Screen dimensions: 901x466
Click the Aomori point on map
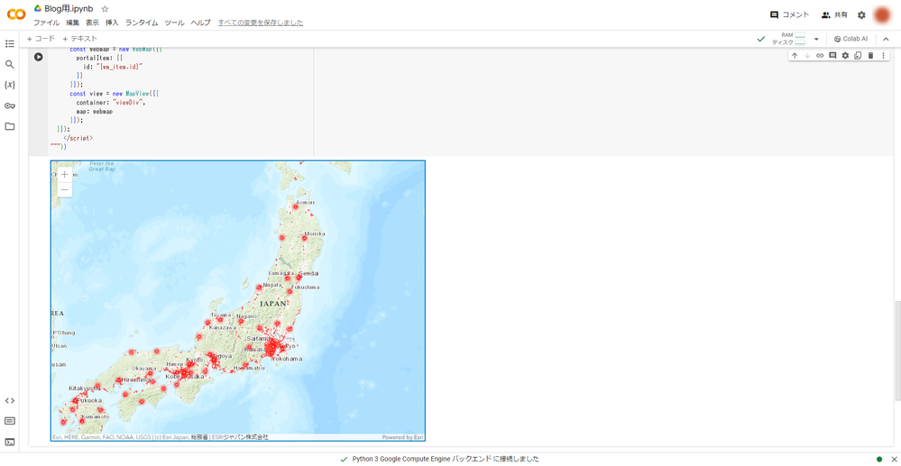point(296,206)
